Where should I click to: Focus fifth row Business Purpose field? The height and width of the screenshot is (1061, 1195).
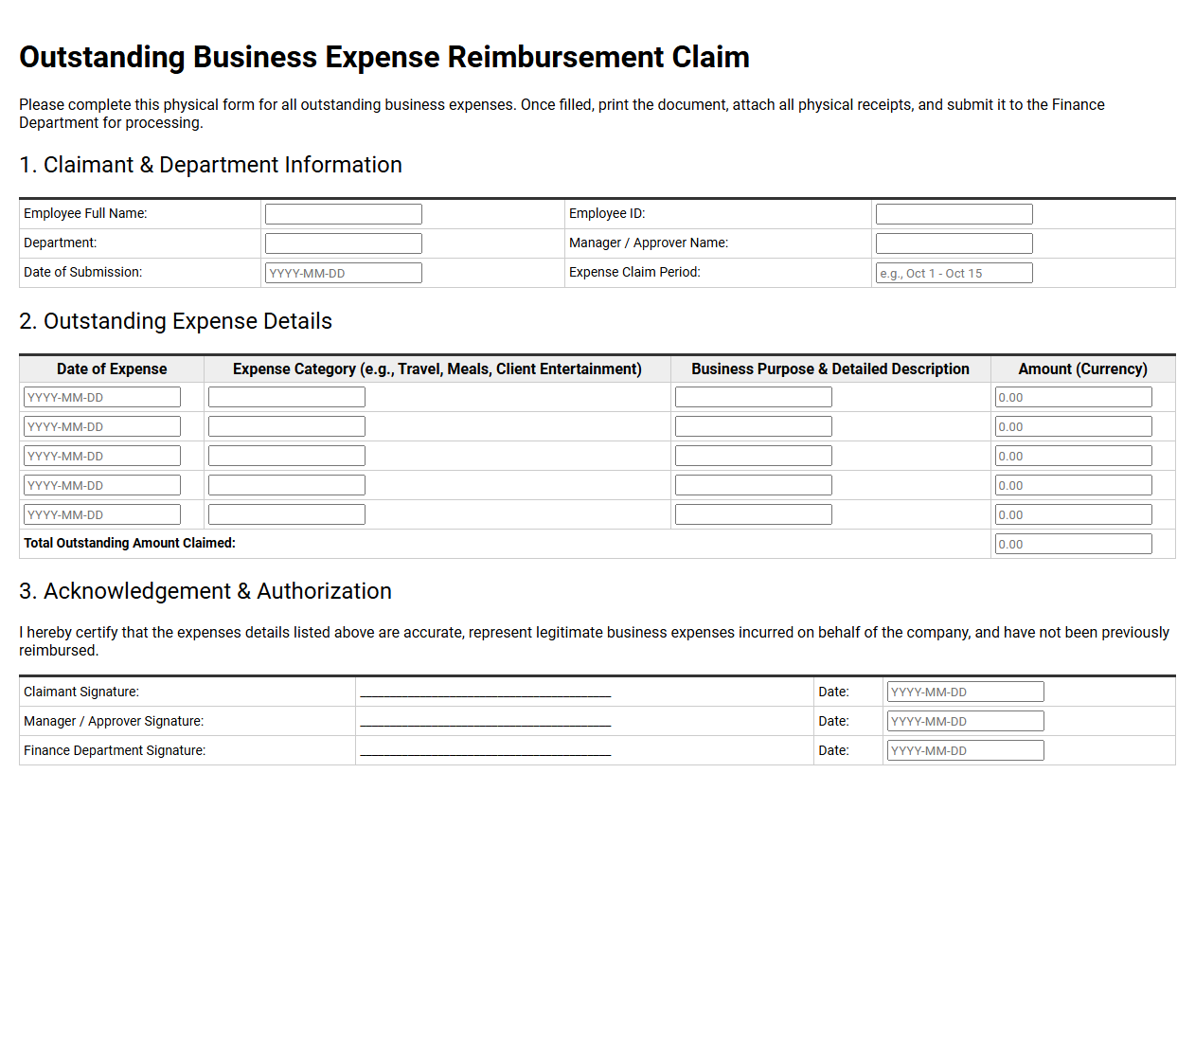pyautogui.click(x=754, y=514)
